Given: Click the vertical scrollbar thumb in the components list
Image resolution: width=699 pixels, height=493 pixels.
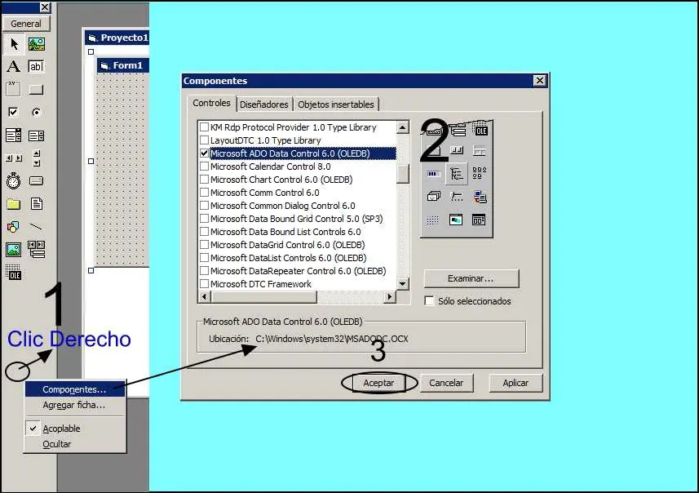Looking at the screenshot, I should tap(403, 174).
